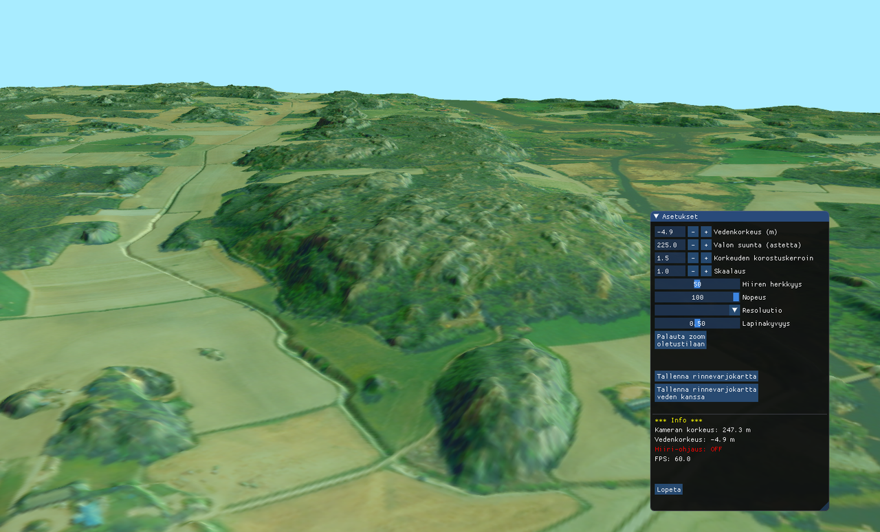Click the Info 'Vedenkorkeus: -4.9 m' line
The width and height of the screenshot is (880, 532).
pos(694,439)
